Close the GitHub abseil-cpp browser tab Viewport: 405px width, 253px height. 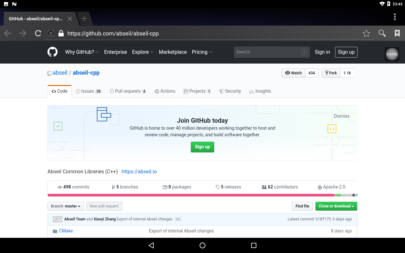tap(70, 19)
